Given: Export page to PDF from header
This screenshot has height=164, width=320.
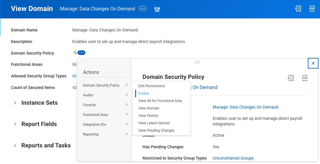Looking at the screenshot, I should pos(312,9).
